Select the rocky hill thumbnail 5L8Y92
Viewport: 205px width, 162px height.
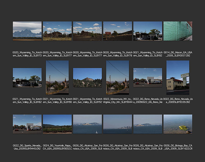coord(87,78)
